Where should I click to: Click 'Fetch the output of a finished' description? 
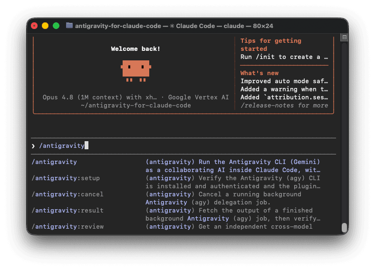pyautogui.click(x=255, y=211)
